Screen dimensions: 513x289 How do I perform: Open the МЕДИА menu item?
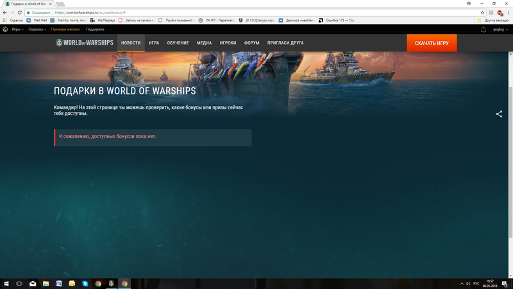tap(204, 43)
